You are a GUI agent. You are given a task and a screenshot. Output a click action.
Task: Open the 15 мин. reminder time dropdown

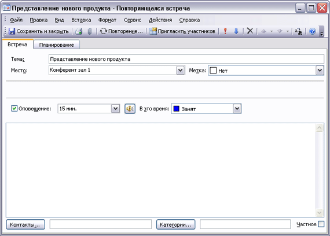115,109
